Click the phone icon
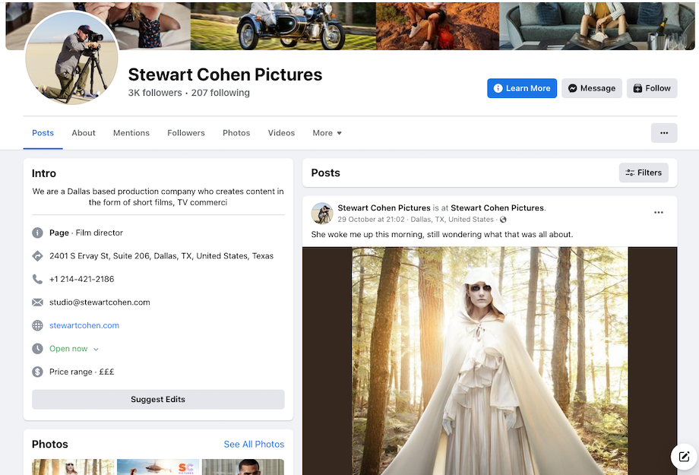This screenshot has height=475, width=699. (x=37, y=279)
